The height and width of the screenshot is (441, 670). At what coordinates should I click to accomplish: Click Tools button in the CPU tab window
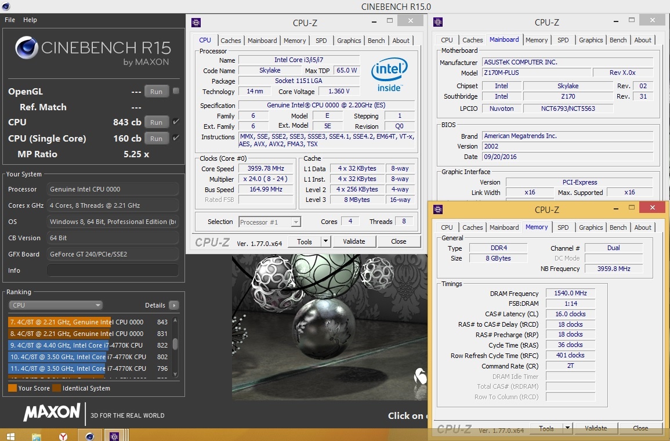pos(304,241)
